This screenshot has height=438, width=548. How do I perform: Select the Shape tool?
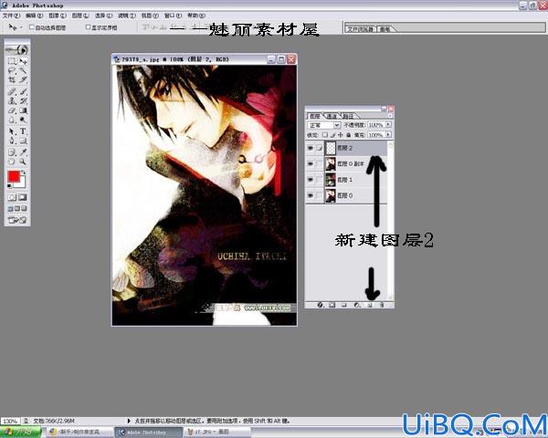click(23, 141)
